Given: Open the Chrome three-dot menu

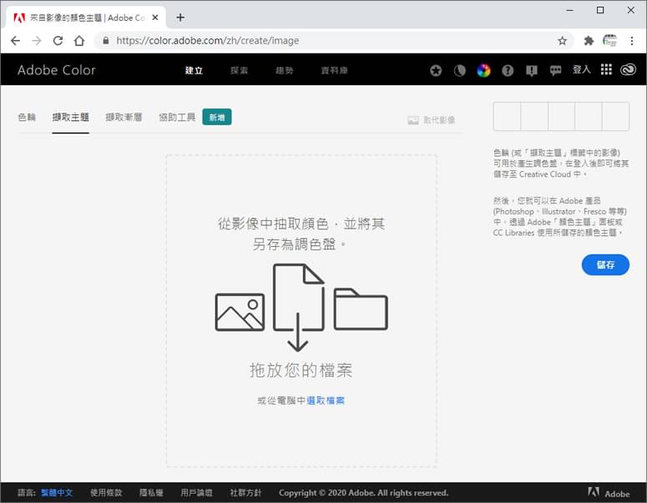Looking at the screenshot, I should point(632,41).
